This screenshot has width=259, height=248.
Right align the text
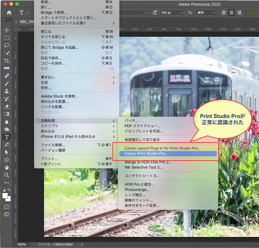pyautogui.click(x=239, y=13)
